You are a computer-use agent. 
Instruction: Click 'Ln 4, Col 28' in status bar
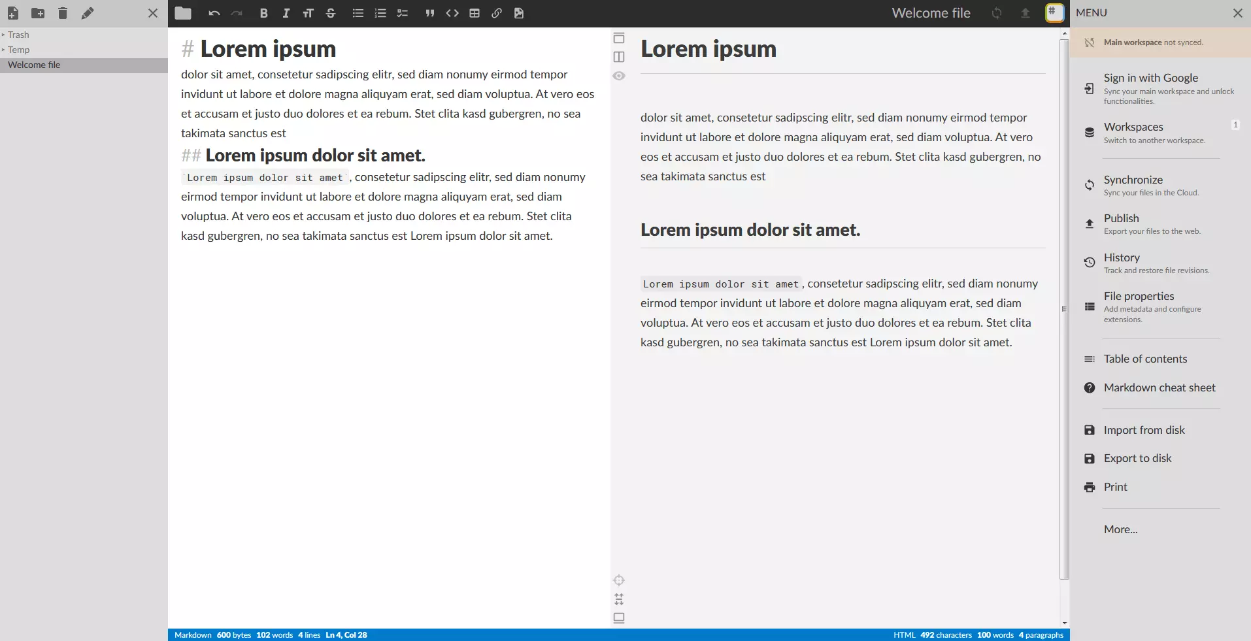tap(346, 635)
